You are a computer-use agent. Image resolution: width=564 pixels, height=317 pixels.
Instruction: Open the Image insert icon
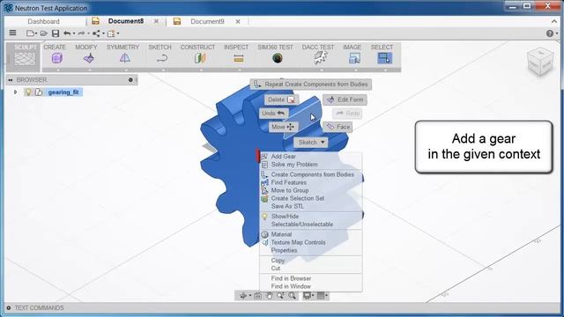pyautogui.click(x=354, y=58)
